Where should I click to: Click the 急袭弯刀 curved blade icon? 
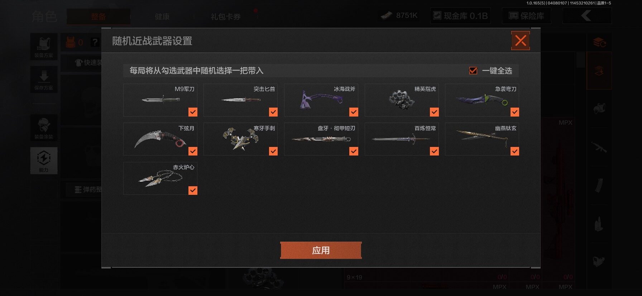[x=482, y=100]
